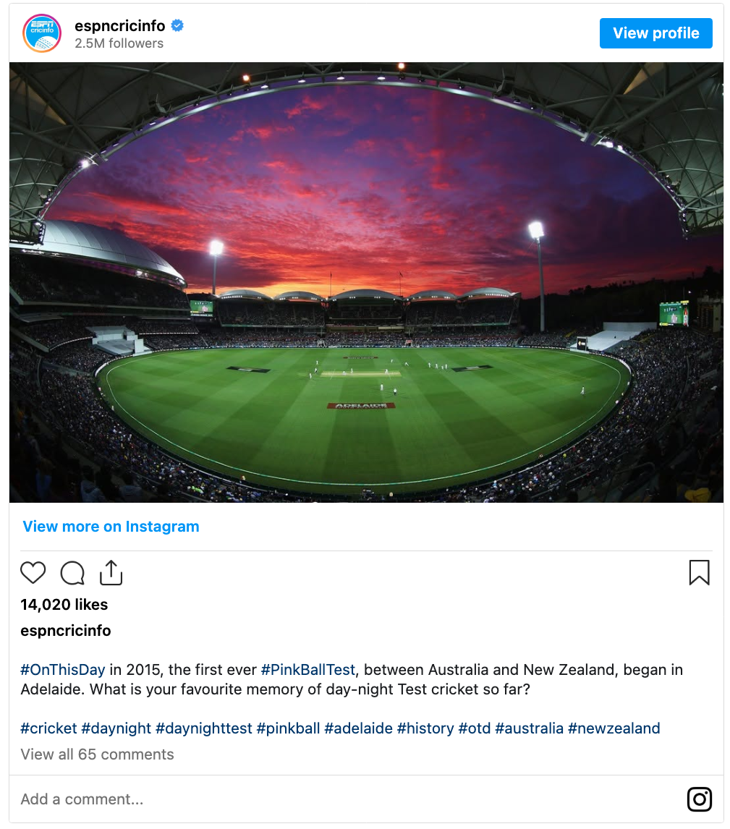Open the Adelaide stadium sunset photo
Screen dimensions: 730x829
366,282
